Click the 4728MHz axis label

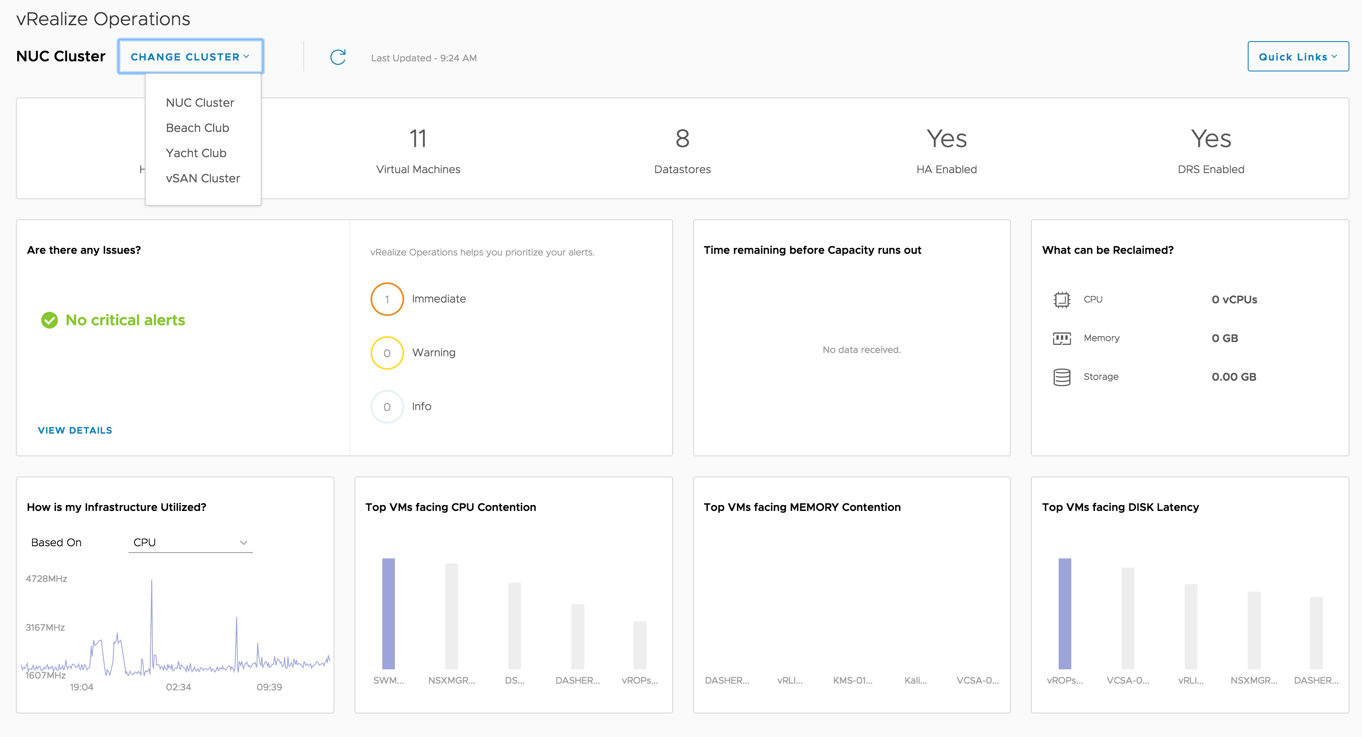47,579
